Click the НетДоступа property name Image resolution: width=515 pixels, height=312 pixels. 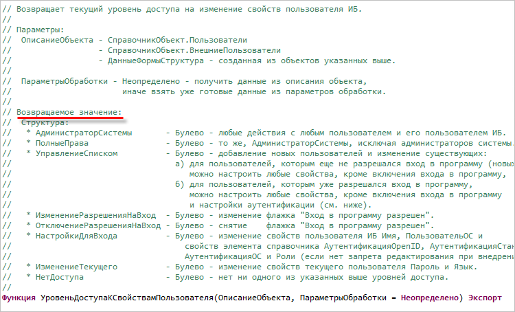[x=59, y=277]
